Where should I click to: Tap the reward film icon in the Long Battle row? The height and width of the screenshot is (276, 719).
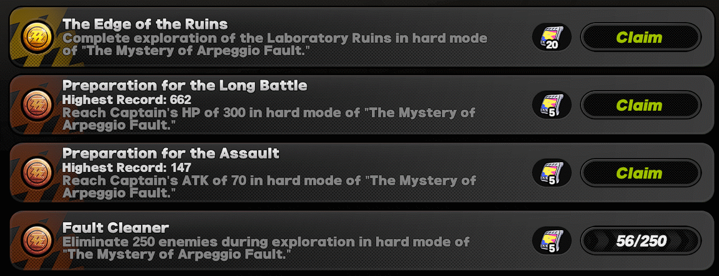(x=552, y=105)
